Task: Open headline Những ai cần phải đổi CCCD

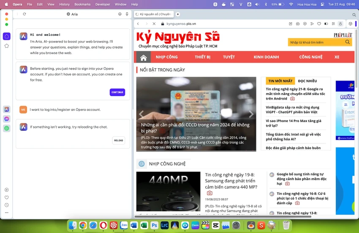Action: [x=195, y=128]
